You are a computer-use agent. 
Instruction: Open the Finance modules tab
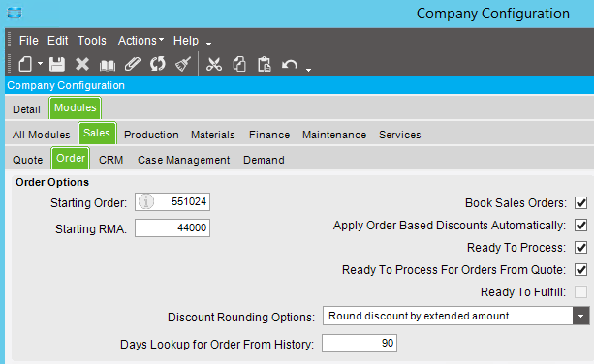tap(269, 135)
